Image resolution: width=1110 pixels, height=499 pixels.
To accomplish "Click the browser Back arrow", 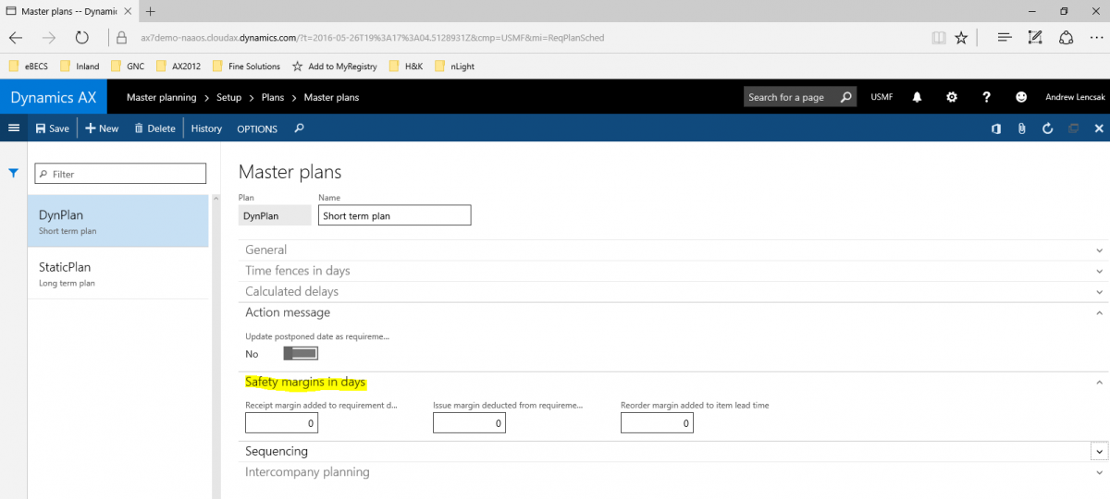I will [x=16, y=38].
